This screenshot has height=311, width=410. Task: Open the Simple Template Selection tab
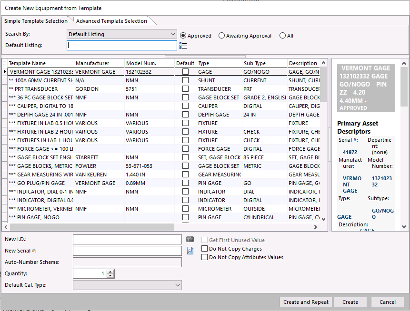pos(36,21)
